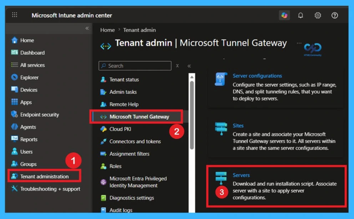Click the Agents icon in sidebar
This screenshot has width=354, height=219.
[x=14, y=127]
